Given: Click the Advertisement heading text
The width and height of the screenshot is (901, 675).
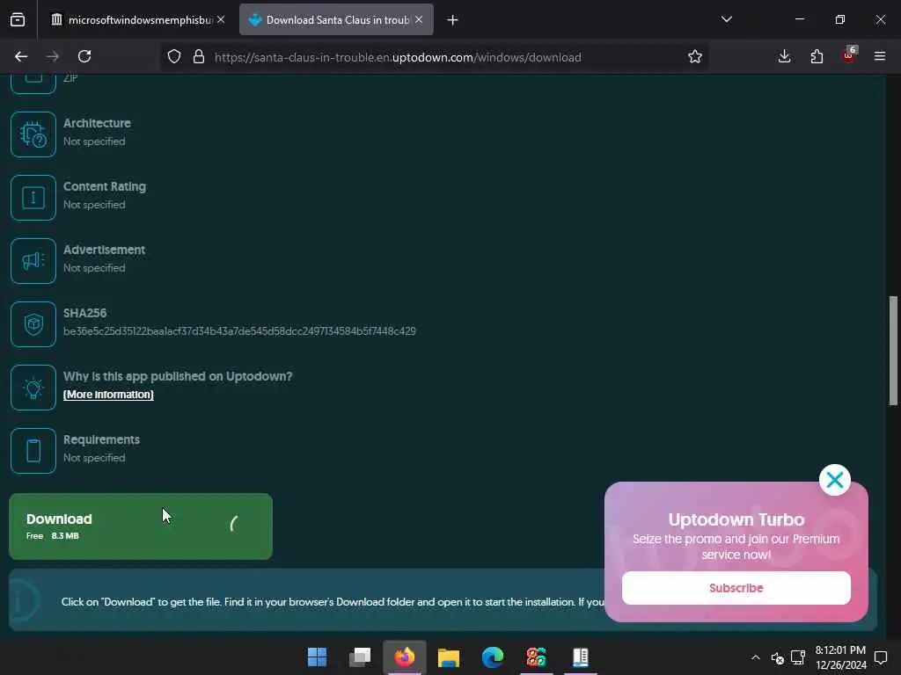Looking at the screenshot, I should (104, 250).
